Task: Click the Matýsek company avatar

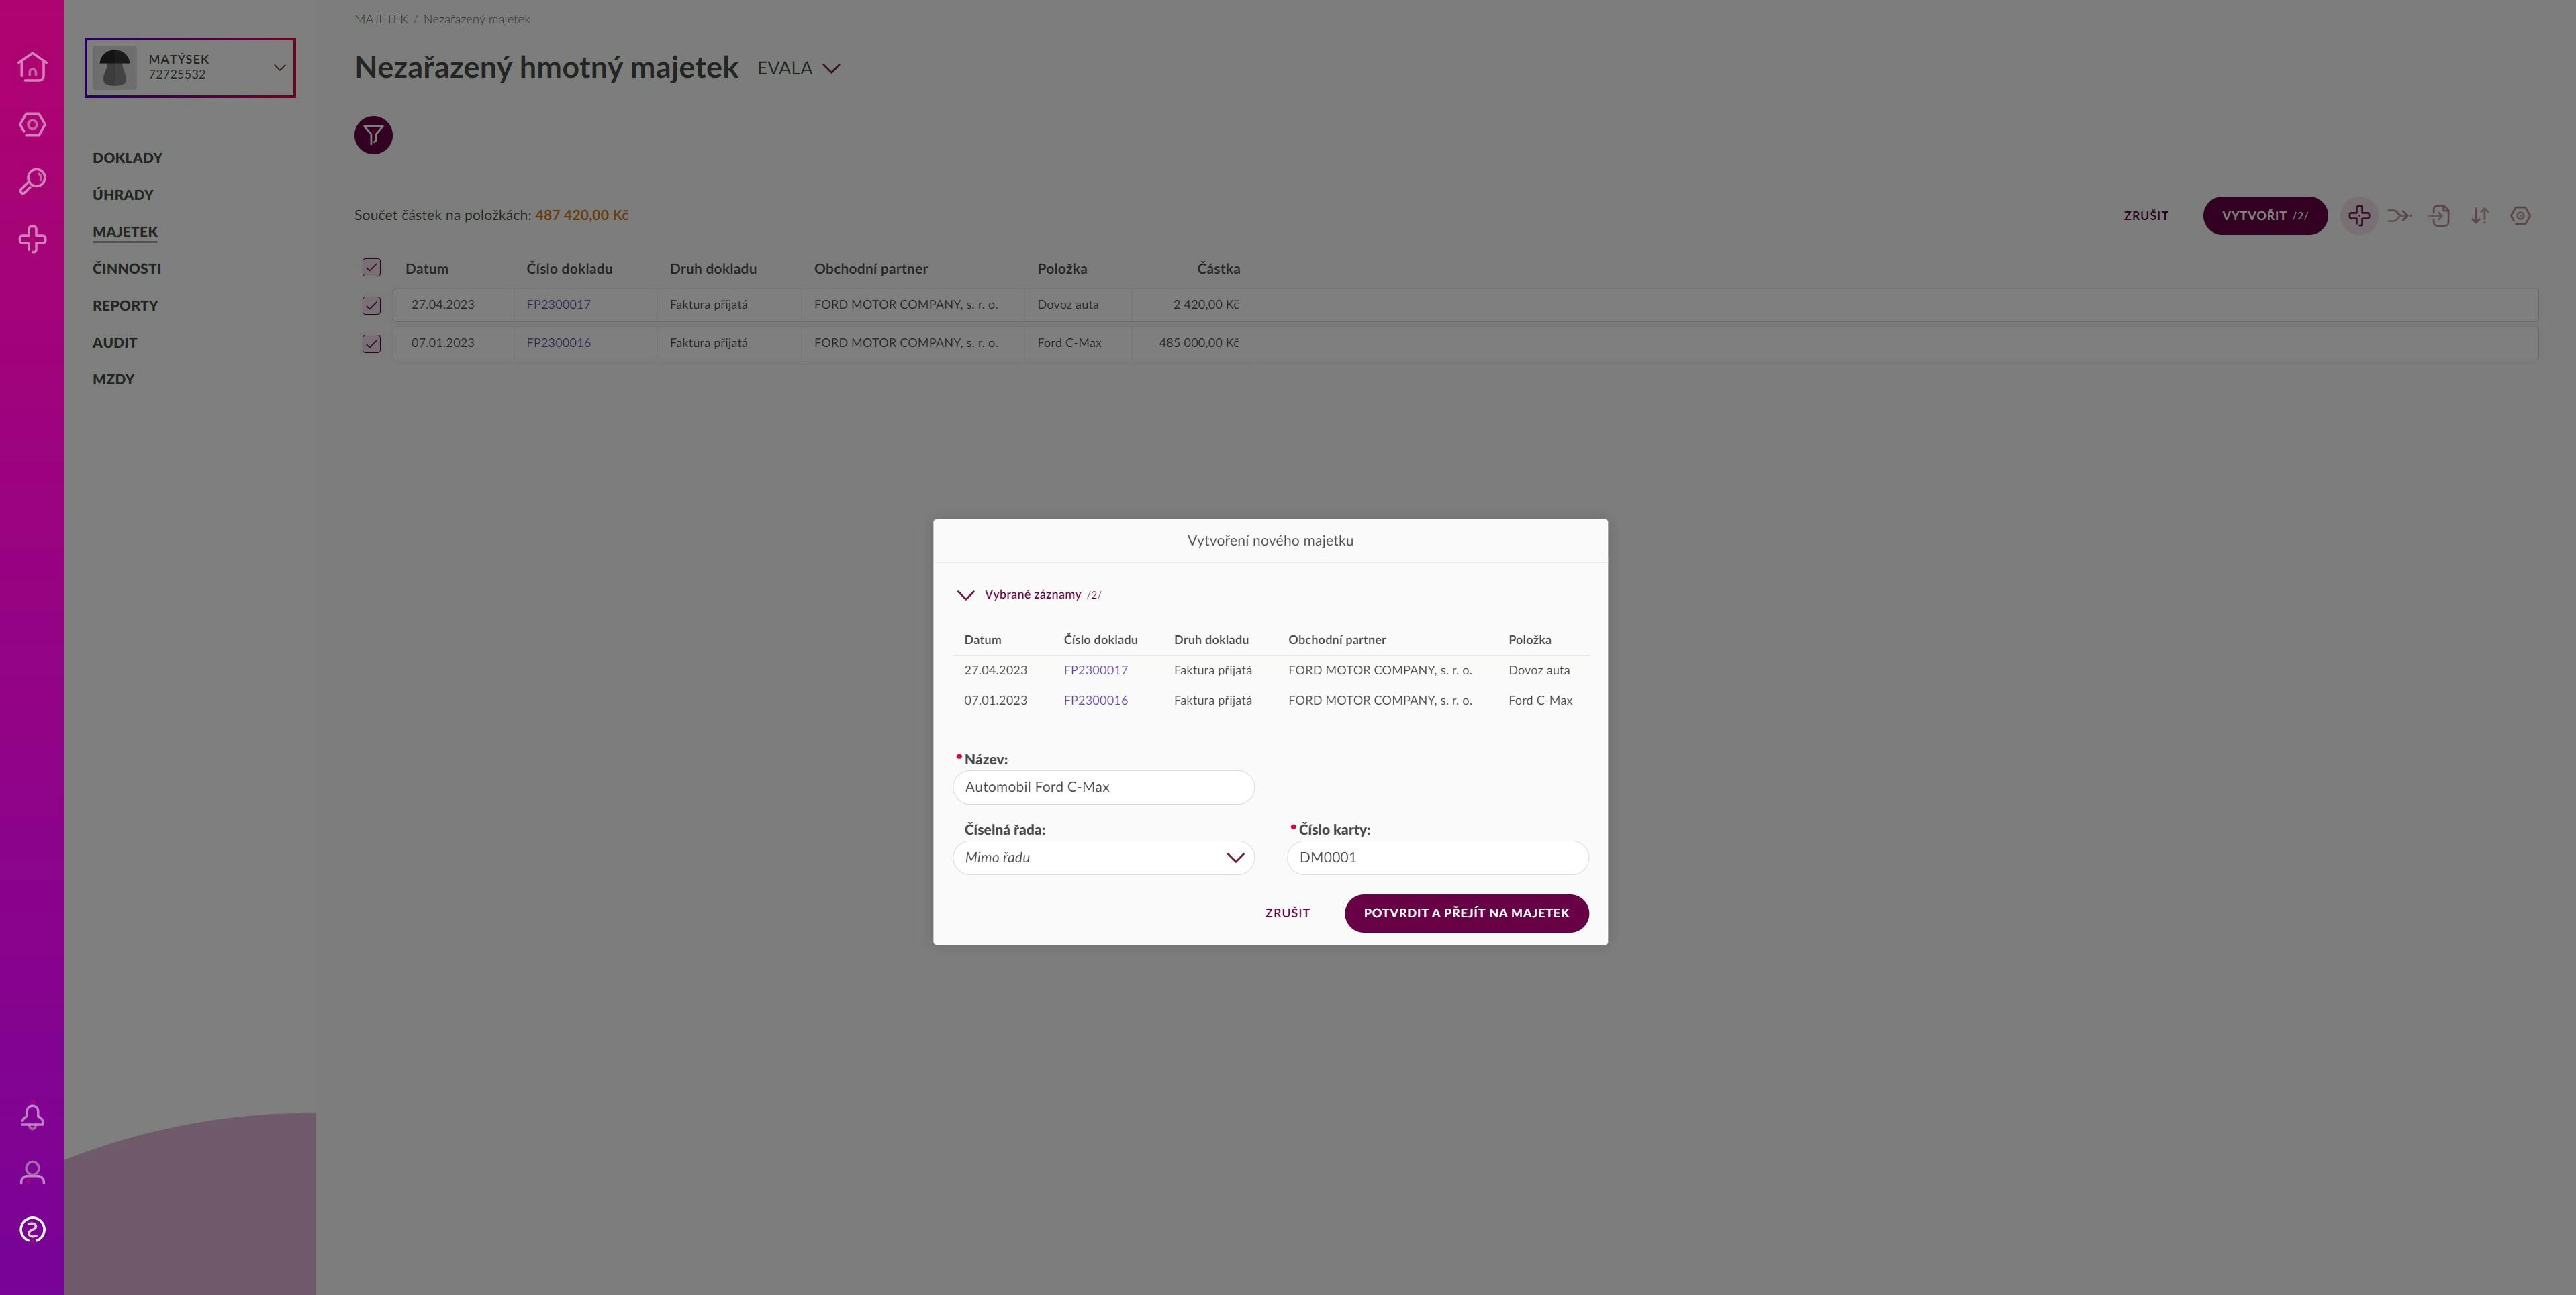Action: 114,67
